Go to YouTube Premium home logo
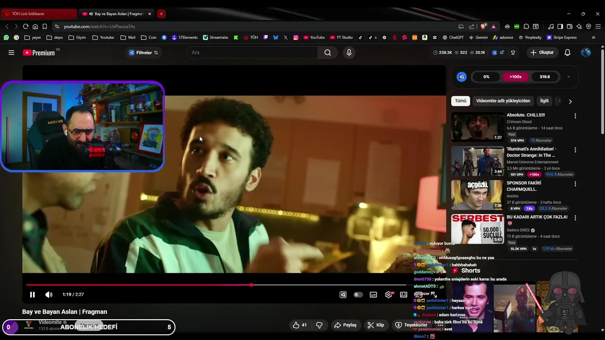Screen dimensions: 605x340 [39, 52]
